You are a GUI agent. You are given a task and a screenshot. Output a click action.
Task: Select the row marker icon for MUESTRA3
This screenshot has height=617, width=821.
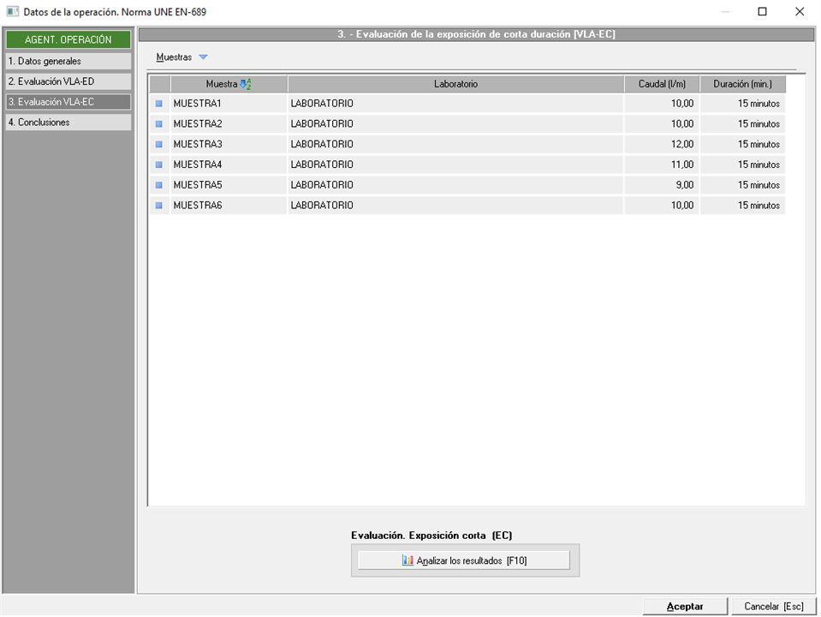point(158,145)
